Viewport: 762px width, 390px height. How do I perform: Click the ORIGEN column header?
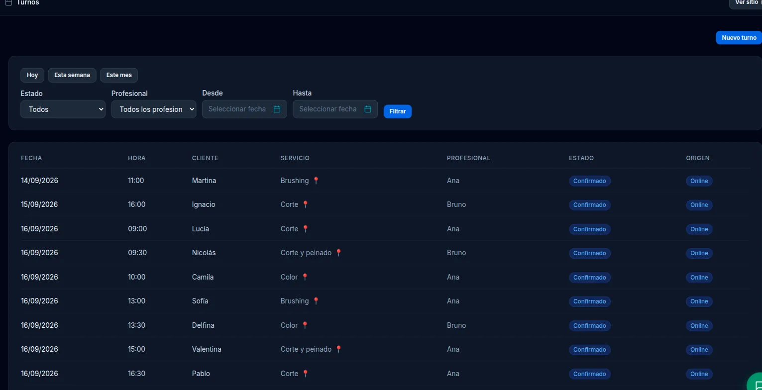(x=698, y=158)
